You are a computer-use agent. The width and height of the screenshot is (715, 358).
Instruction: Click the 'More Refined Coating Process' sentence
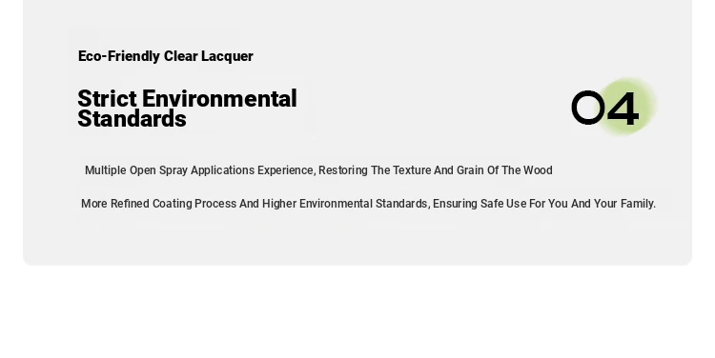(368, 204)
